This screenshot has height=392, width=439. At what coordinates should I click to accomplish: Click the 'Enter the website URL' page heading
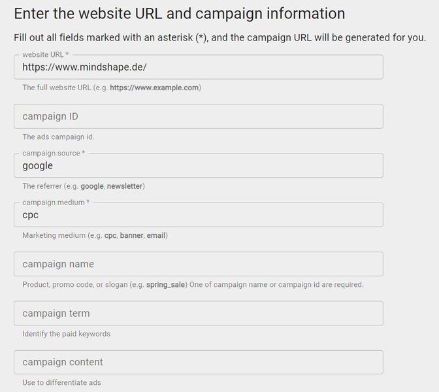coord(179,13)
